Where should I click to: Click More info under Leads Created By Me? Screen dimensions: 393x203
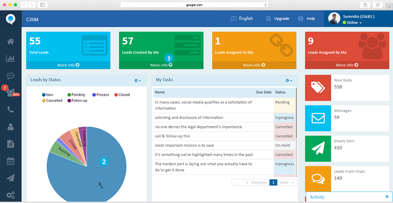(161, 65)
